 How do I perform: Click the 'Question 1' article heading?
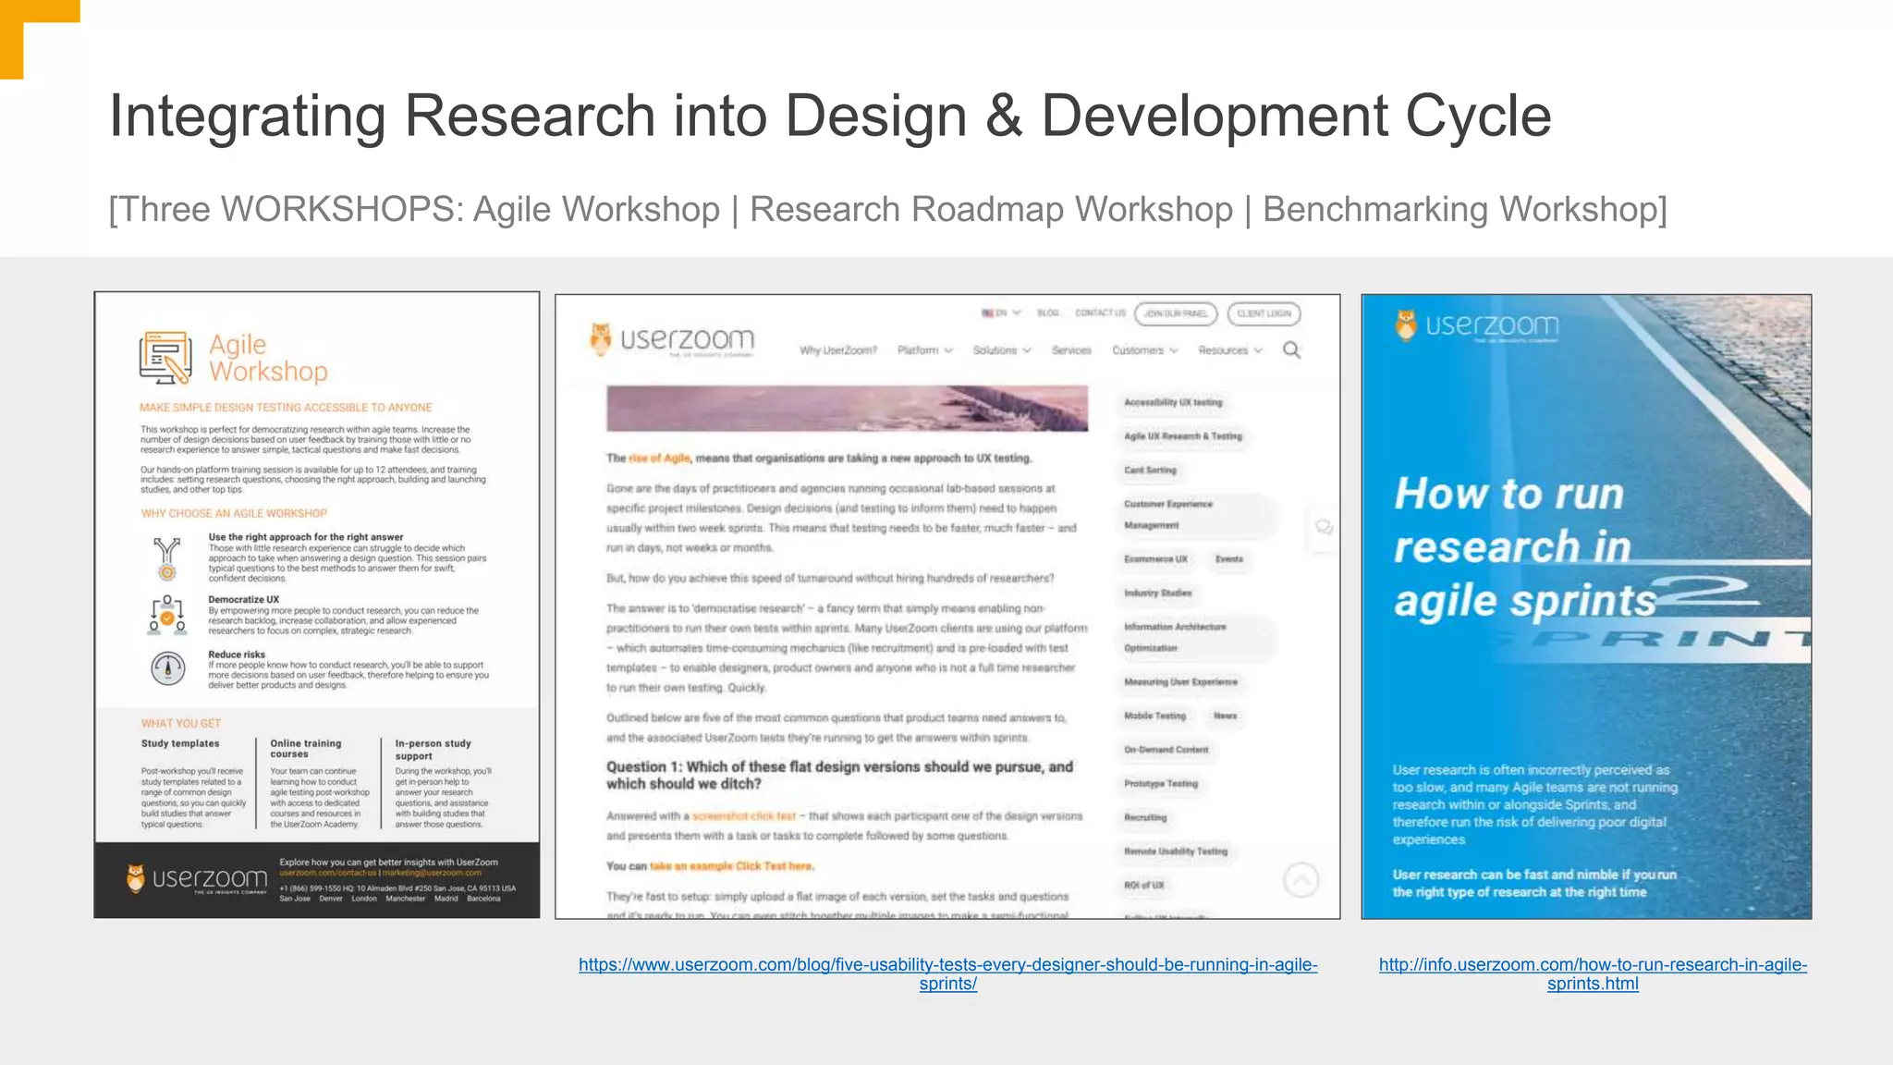(x=839, y=775)
